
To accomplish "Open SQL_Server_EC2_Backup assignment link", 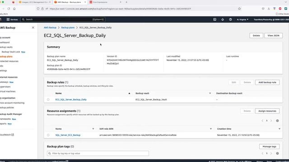I will pos(68,135).
